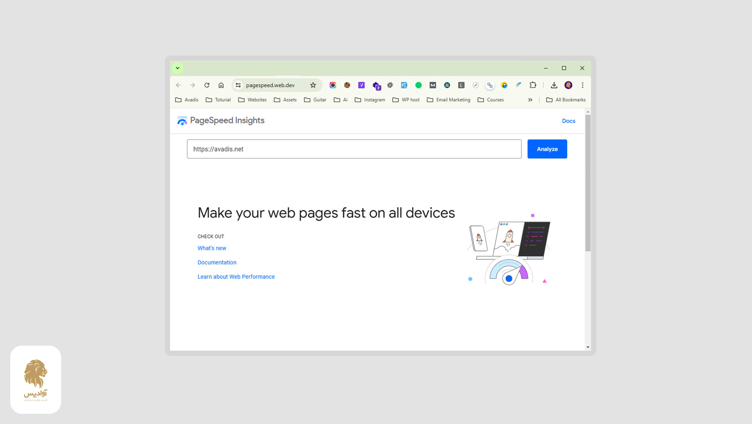
Task: Reload the page with refresh icon
Action: (207, 85)
